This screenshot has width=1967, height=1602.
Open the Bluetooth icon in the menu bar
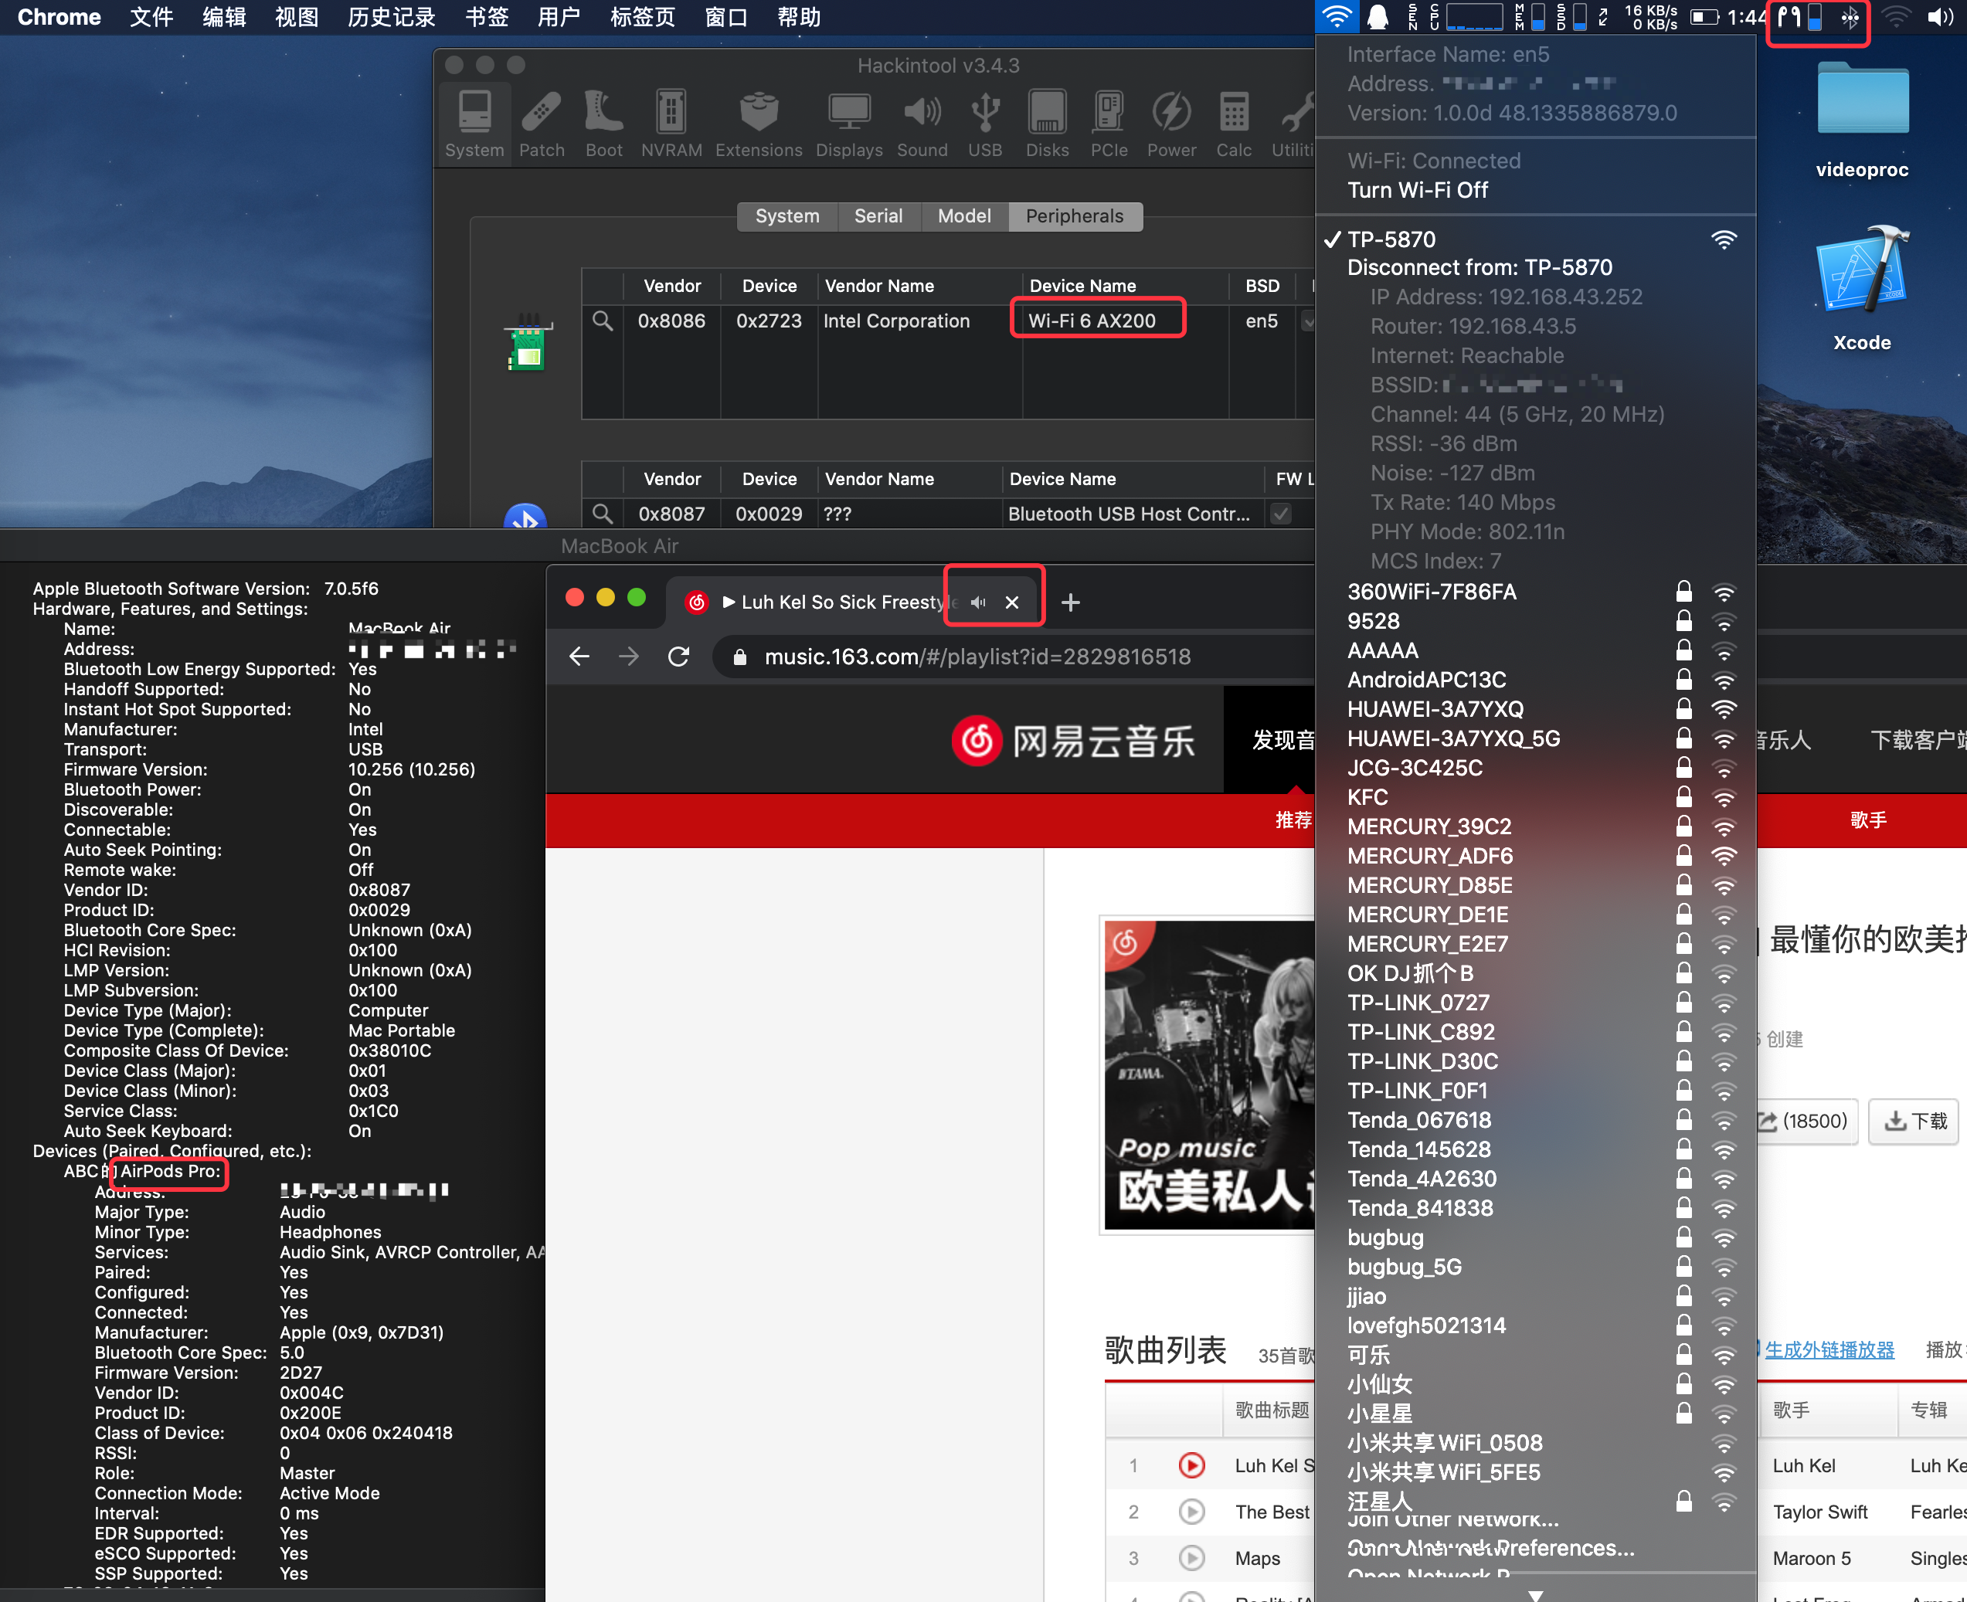coord(1850,17)
